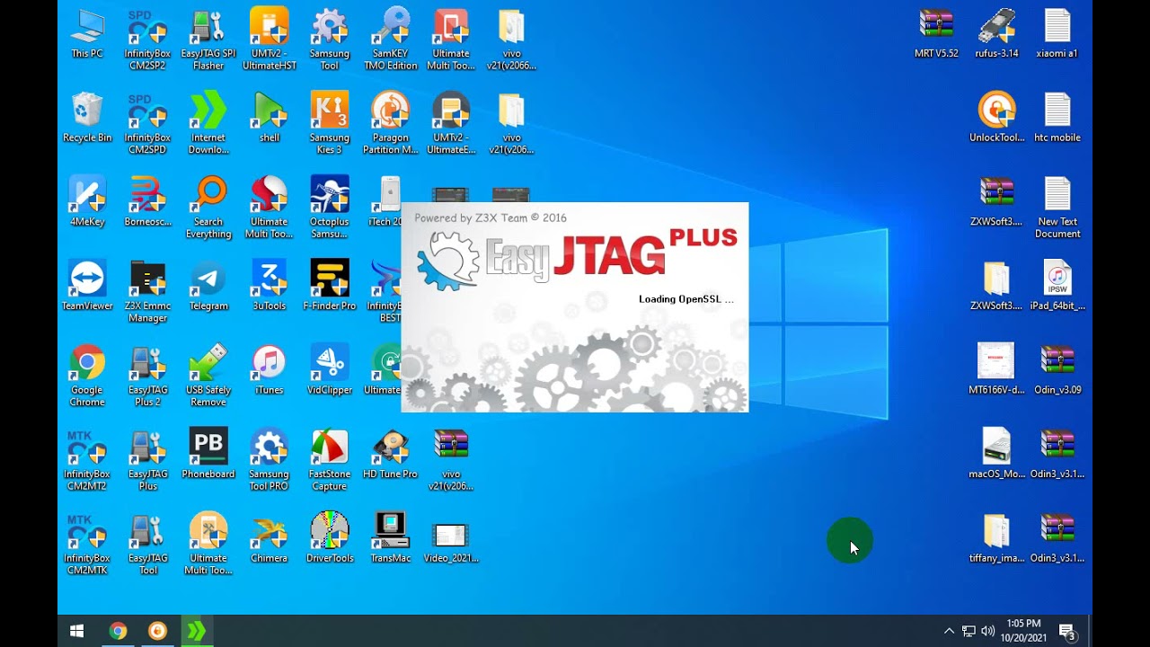Open TeamViewer shortcut
The height and width of the screenshot is (647, 1150).
point(87,286)
